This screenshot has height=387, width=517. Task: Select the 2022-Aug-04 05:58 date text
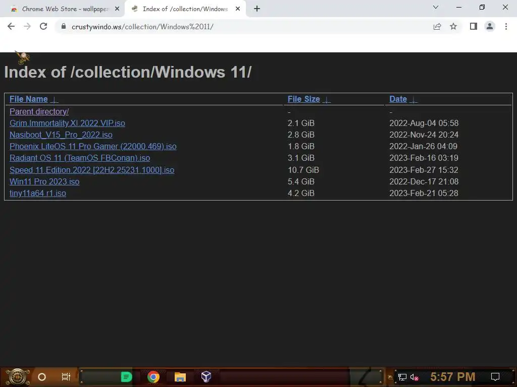(424, 123)
